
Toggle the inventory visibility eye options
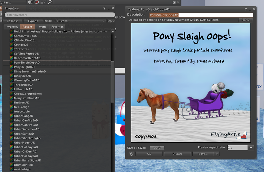111,21
